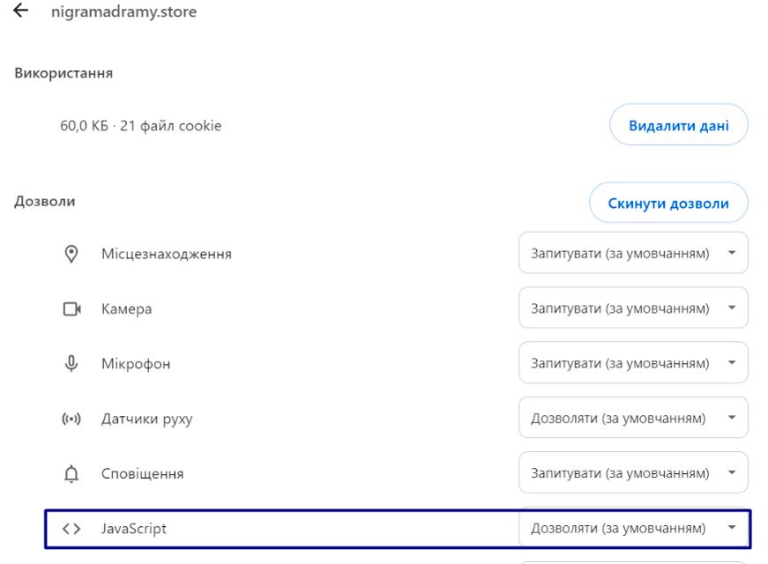Open the Місцезнаходження permission dropdown

633,253
